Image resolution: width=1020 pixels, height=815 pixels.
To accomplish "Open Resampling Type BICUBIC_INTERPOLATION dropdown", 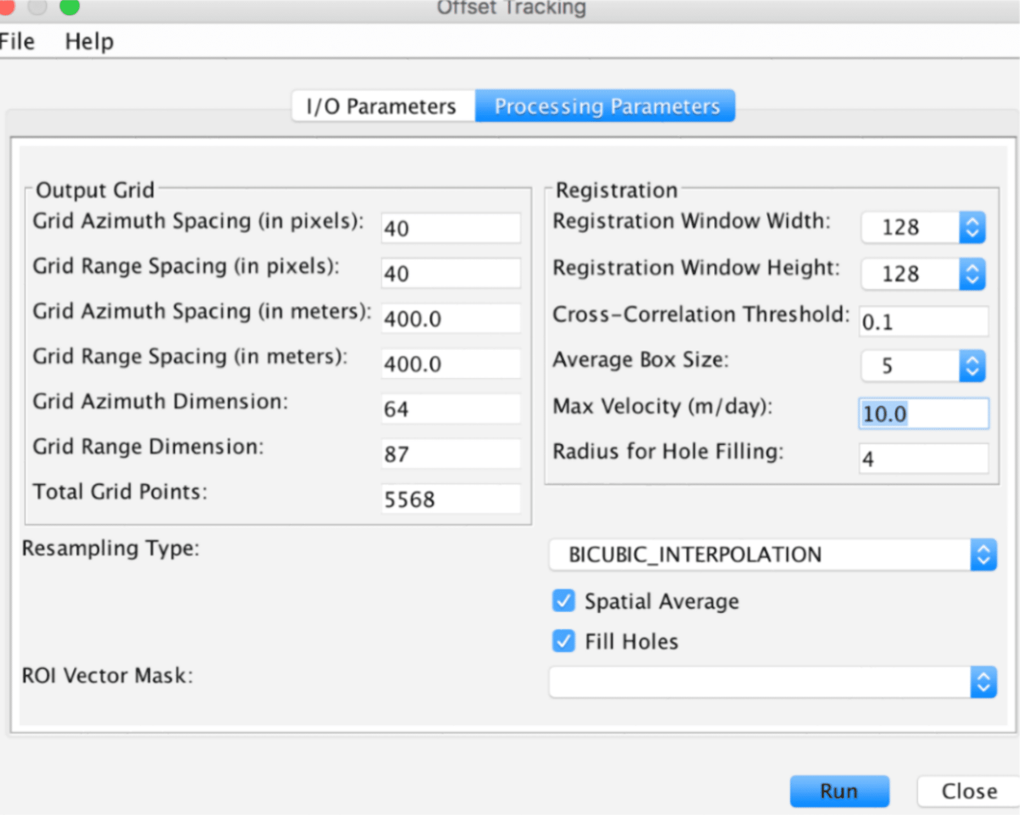I will 773,555.
